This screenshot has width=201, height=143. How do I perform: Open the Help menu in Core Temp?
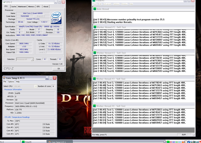pos(18,82)
